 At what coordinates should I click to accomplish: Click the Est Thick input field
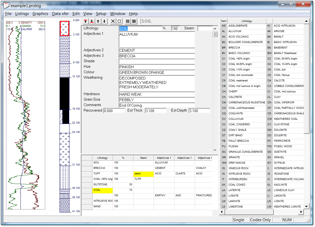point(155,111)
